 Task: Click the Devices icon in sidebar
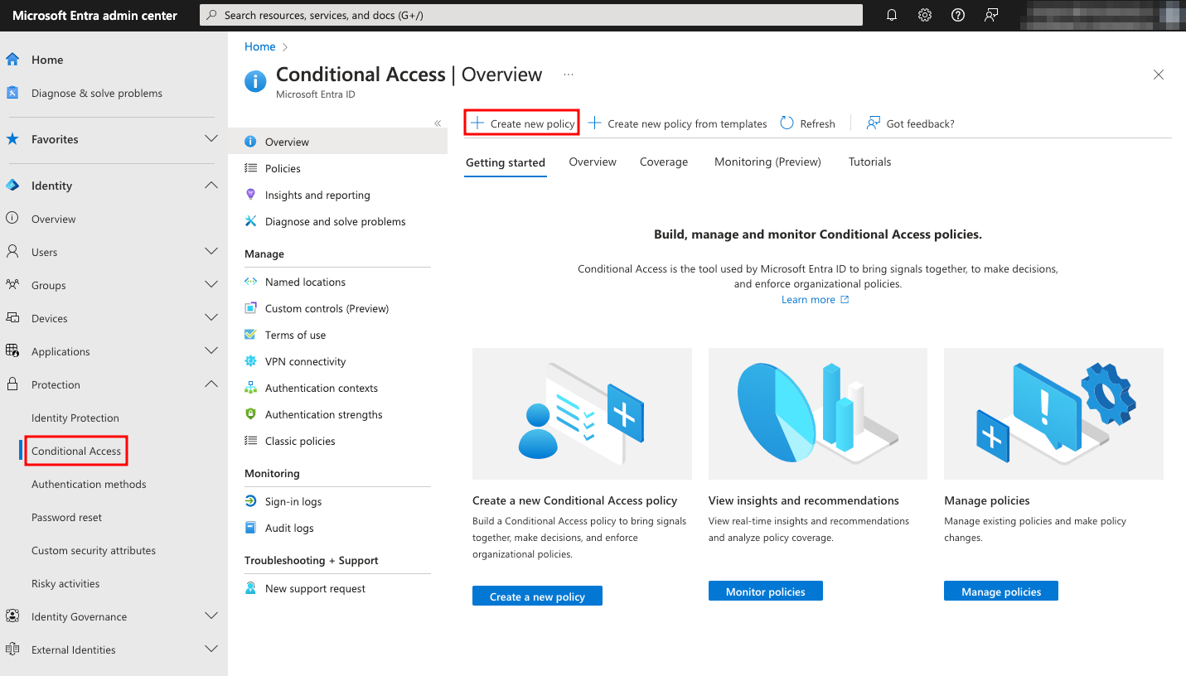tap(12, 318)
